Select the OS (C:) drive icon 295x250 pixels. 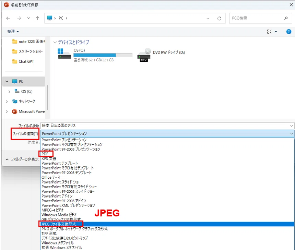(64, 54)
